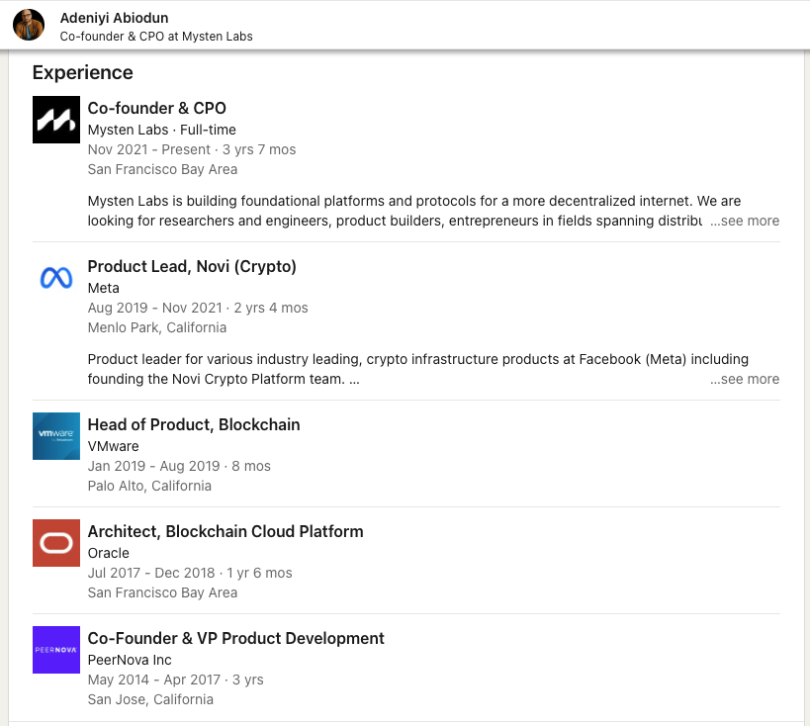Expand the Mysten Labs description with see more
The width and height of the screenshot is (810, 726).
click(x=745, y=221)
